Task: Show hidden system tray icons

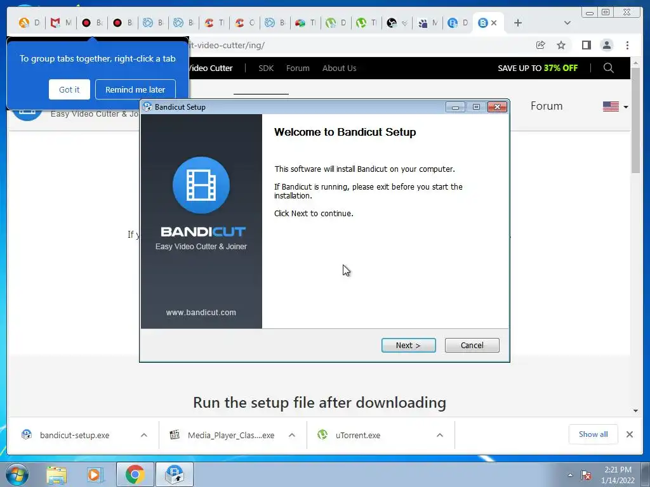Action: pos(570,475)
